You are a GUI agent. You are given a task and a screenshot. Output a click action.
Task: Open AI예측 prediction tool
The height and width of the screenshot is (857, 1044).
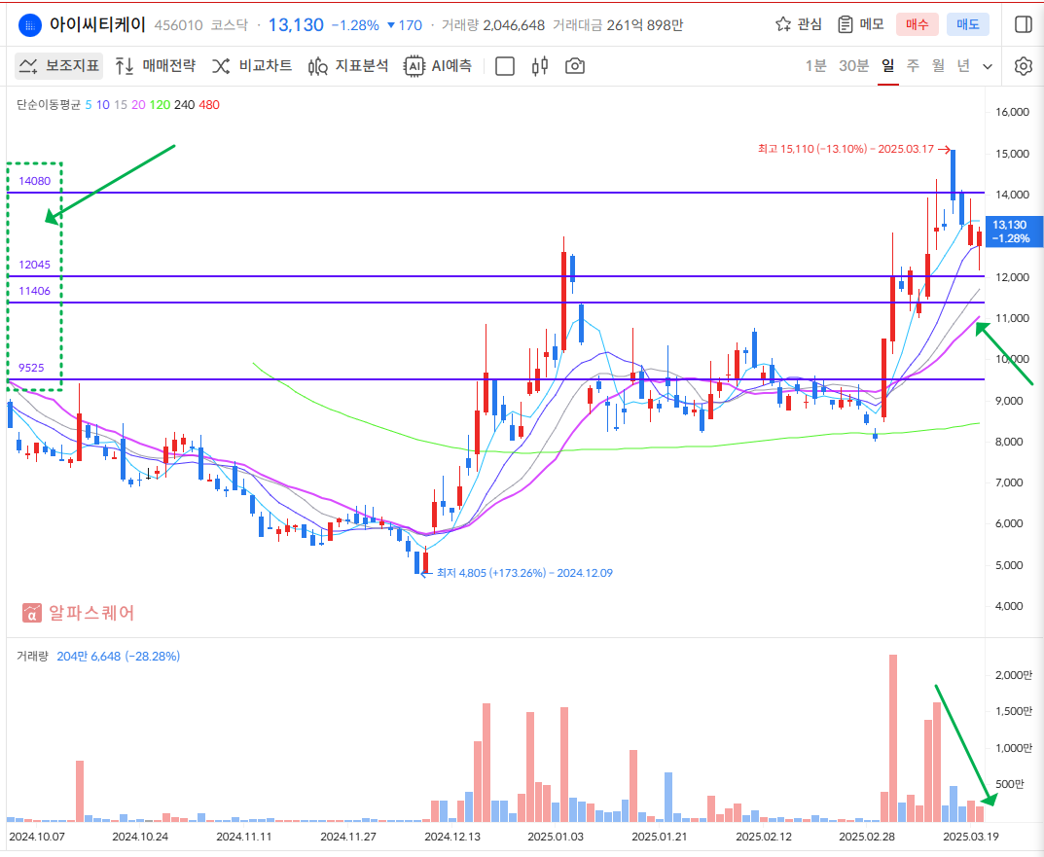point(438,66)
